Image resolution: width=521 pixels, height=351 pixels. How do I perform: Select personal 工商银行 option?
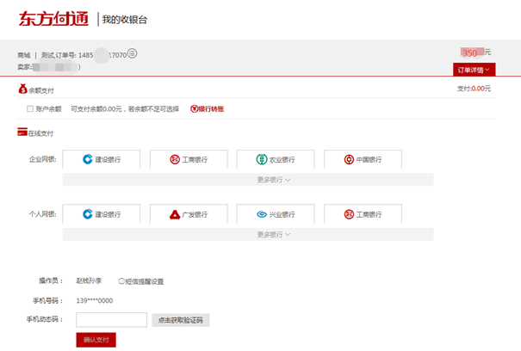coord(363,214)
